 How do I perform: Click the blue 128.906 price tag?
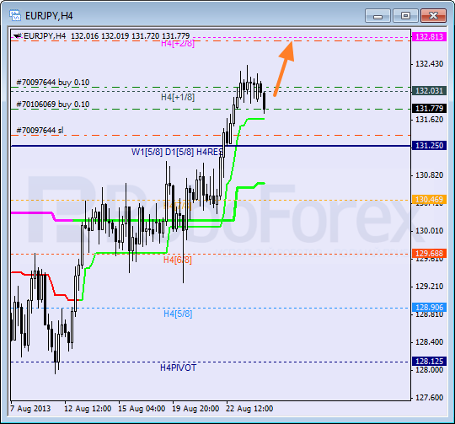429,308
